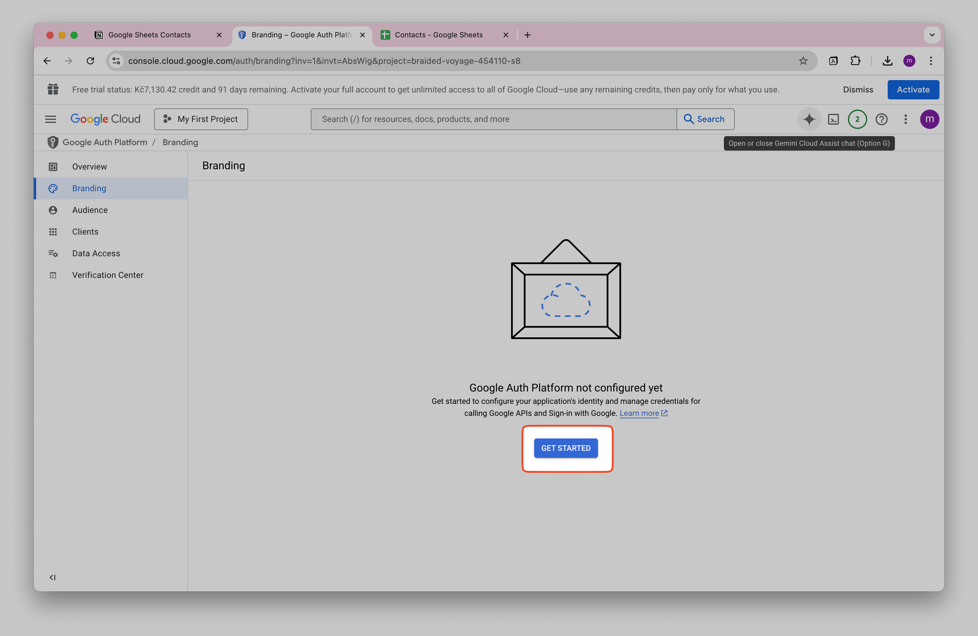
Task: Open the browser tab search chevron
Action: tap(932, 35)
